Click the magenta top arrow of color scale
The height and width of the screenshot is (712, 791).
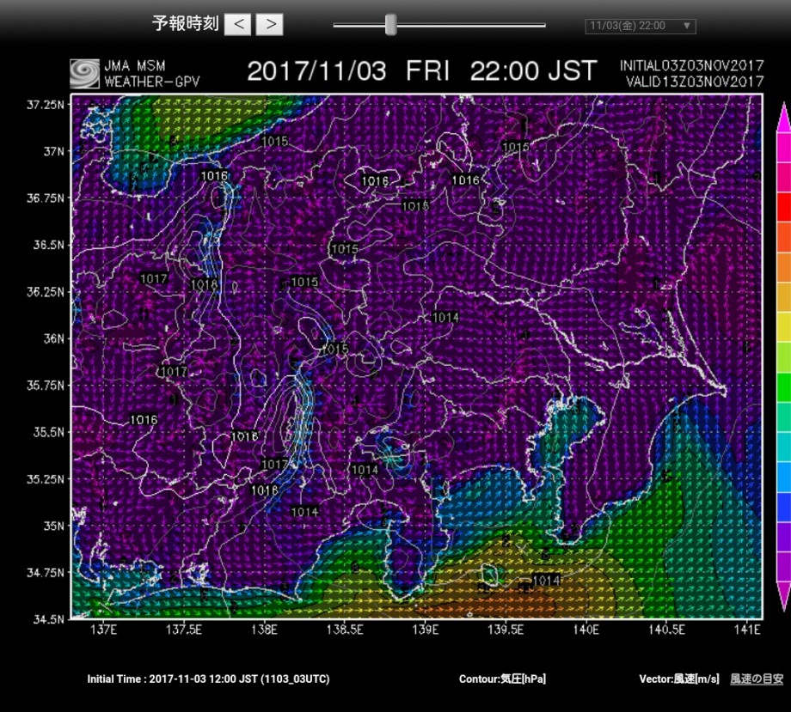(x=783, y=117)
